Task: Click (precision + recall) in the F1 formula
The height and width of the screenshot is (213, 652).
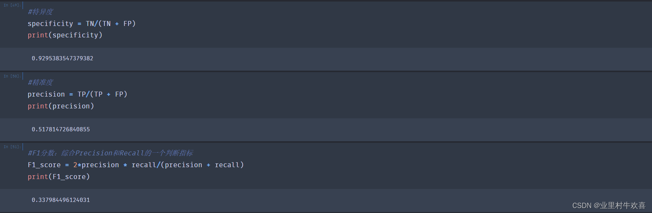Action: click(x=202, y=165)
